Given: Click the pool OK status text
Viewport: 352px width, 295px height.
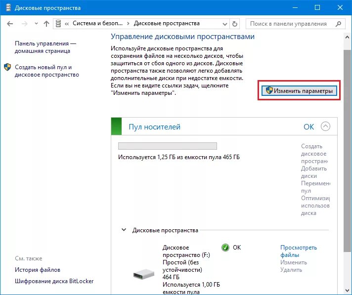Looking at the screenshot, I should pos(308,127).
